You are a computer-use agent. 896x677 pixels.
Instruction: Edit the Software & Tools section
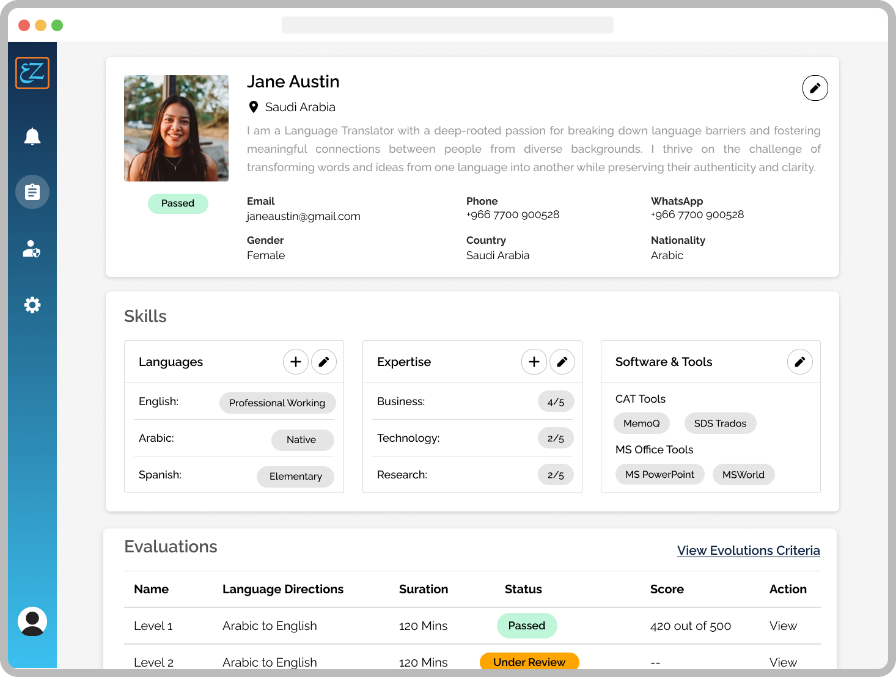(x=799, y=362)
